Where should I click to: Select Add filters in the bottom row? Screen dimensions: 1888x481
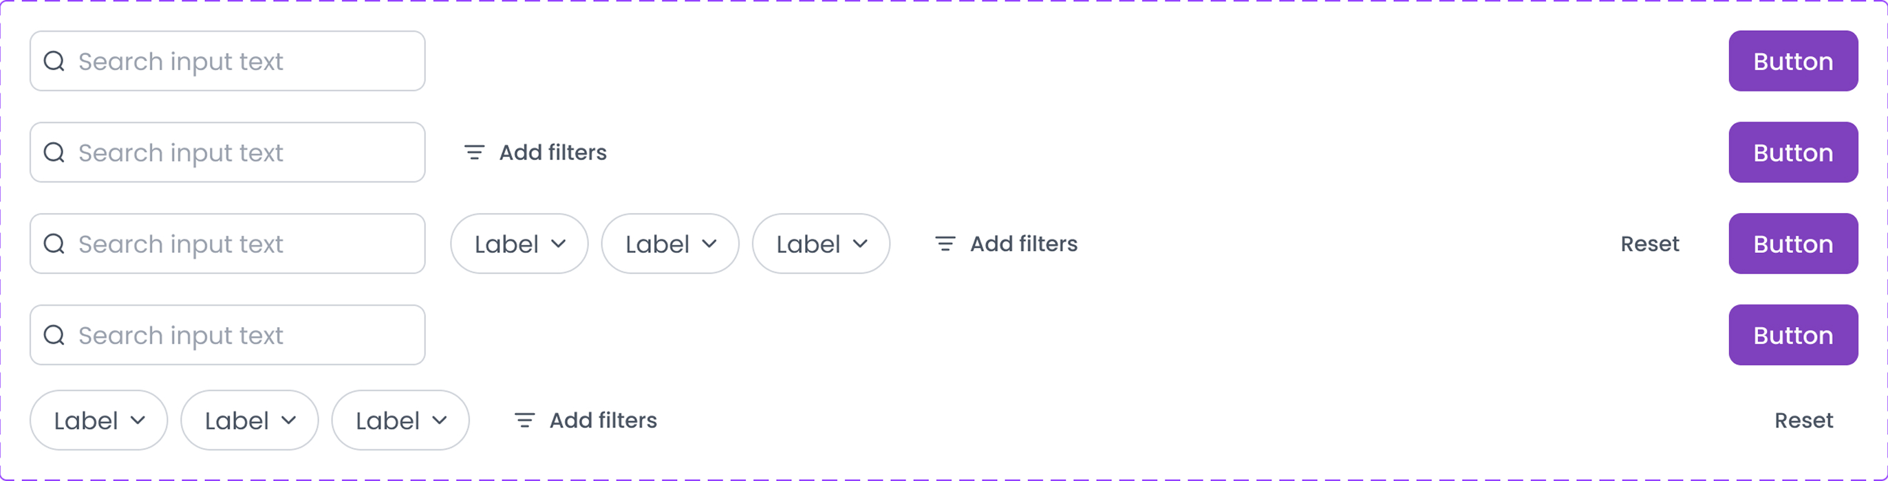tap(604, 420)
